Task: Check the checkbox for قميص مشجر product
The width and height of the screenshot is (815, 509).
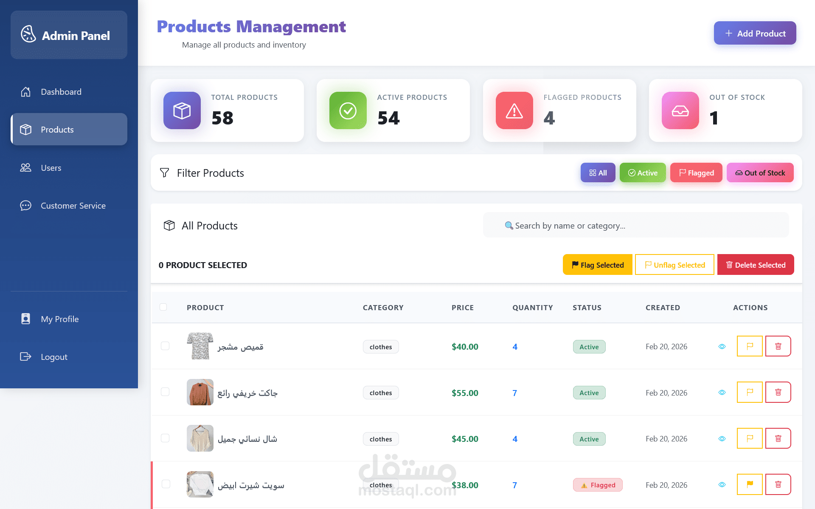Action: click(165, 346)
